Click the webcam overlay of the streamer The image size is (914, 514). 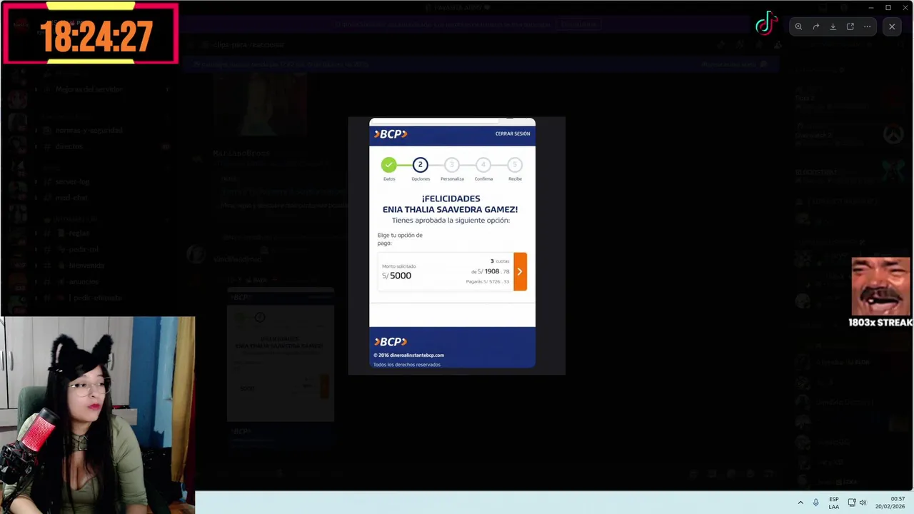point(98,415)
